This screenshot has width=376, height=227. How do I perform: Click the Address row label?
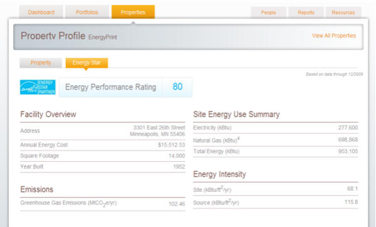30,131
